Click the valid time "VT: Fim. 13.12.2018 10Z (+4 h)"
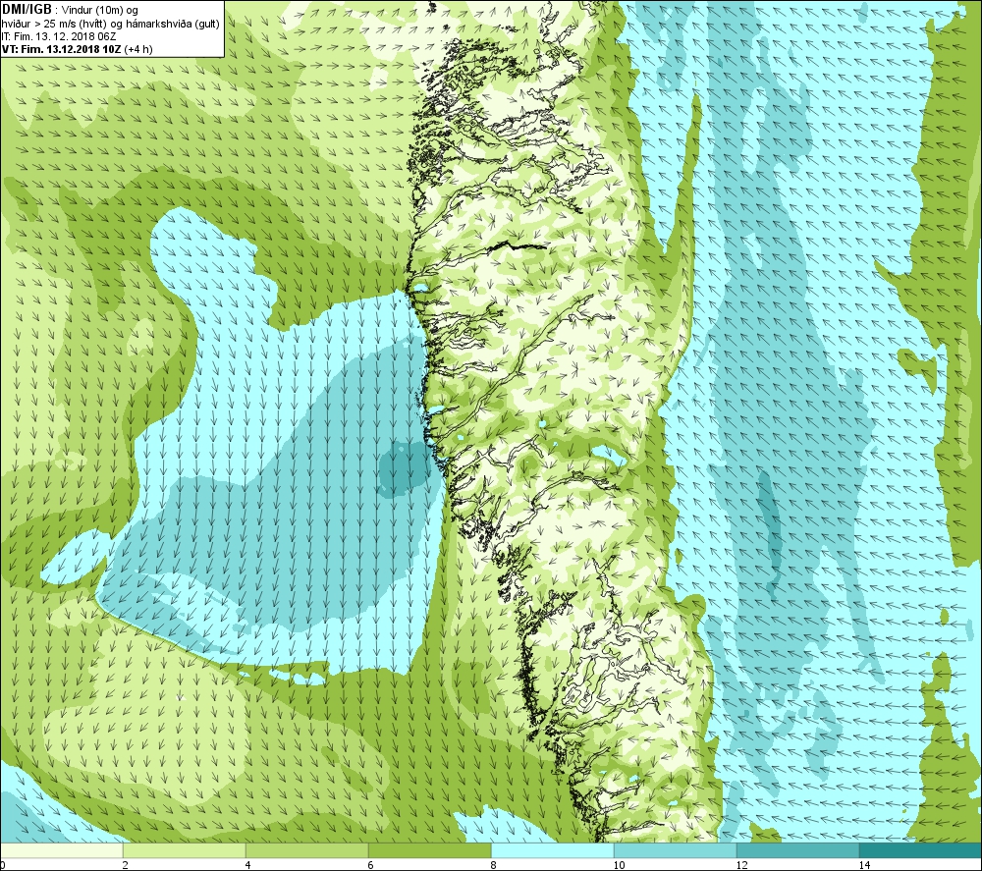Image resolution: width=982 pixels, height=871 pixels. tap(77, 49)
